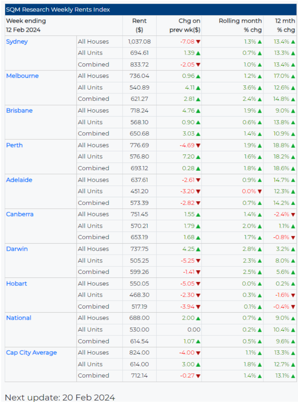Click red down arrow beside Darwin -5.25
The width and height of the screenshot is (298, 404).
click(x=198, y=261)
